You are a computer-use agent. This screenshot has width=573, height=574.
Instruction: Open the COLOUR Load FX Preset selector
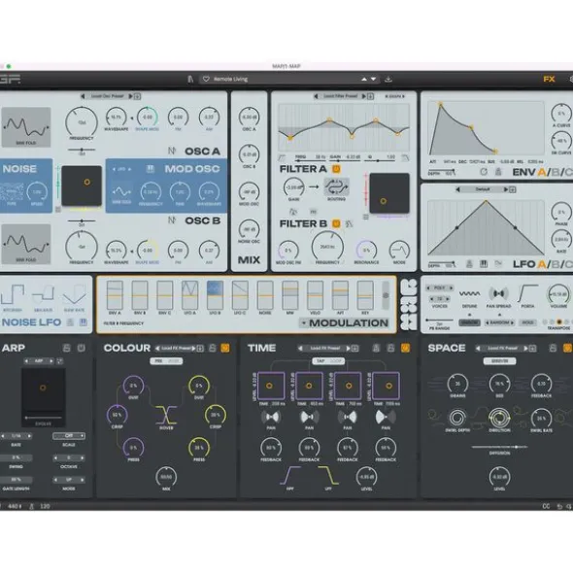click(177, 348)
